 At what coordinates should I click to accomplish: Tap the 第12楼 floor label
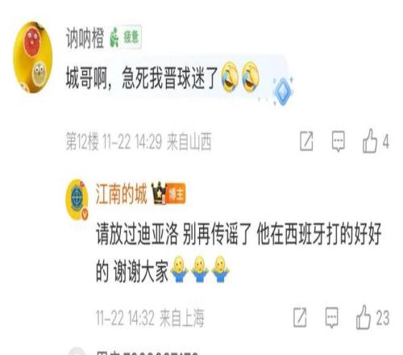[x=82, y=141]
